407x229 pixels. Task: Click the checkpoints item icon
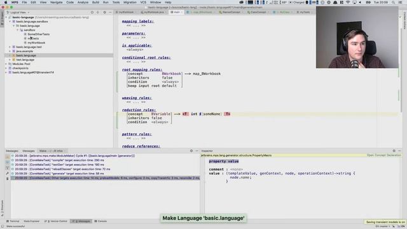(10, 68)
